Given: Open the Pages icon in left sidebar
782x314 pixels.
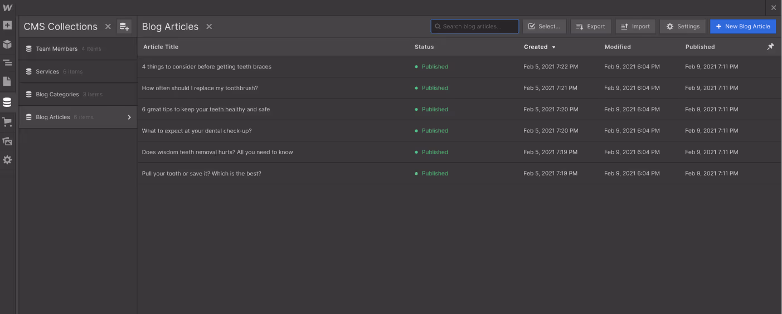Looking at the screenshot, I should [x=7, y=81].
